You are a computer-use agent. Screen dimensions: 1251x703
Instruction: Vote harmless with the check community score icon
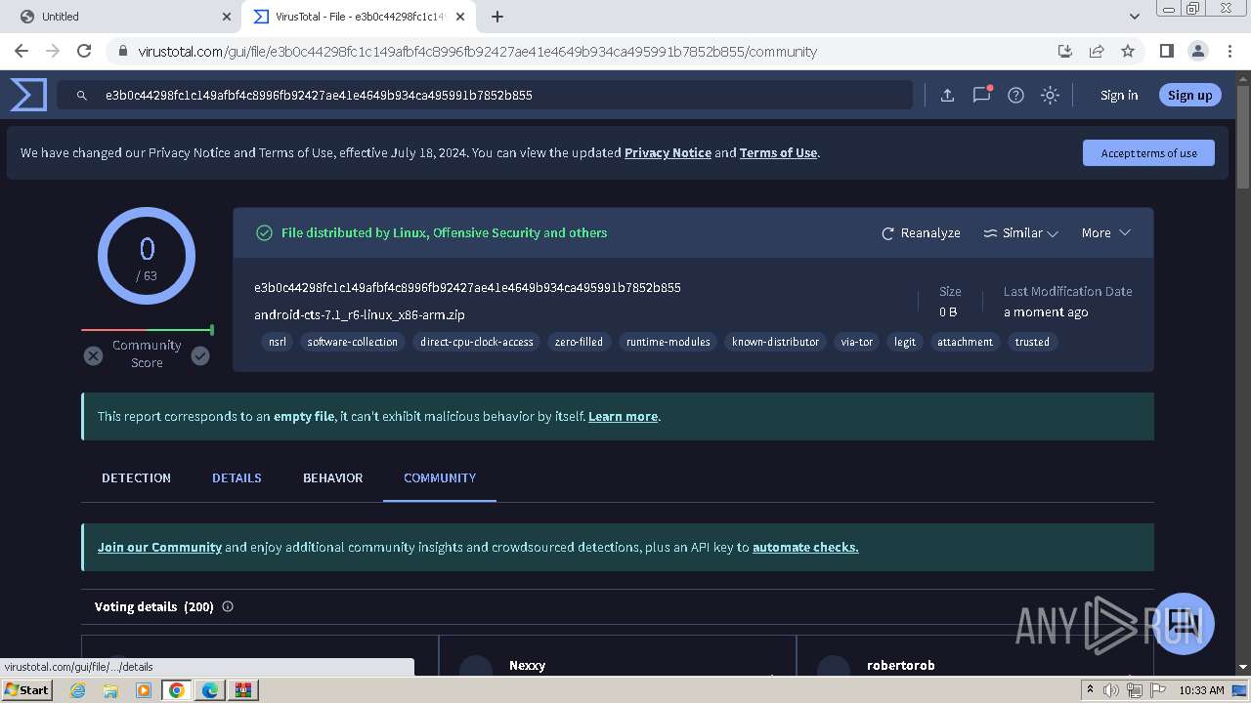pos(200,356)
